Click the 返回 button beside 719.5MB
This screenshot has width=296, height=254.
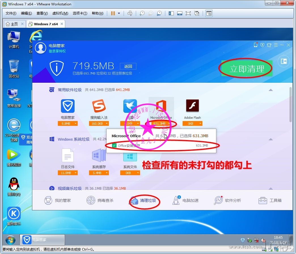[x=128, y=66]
